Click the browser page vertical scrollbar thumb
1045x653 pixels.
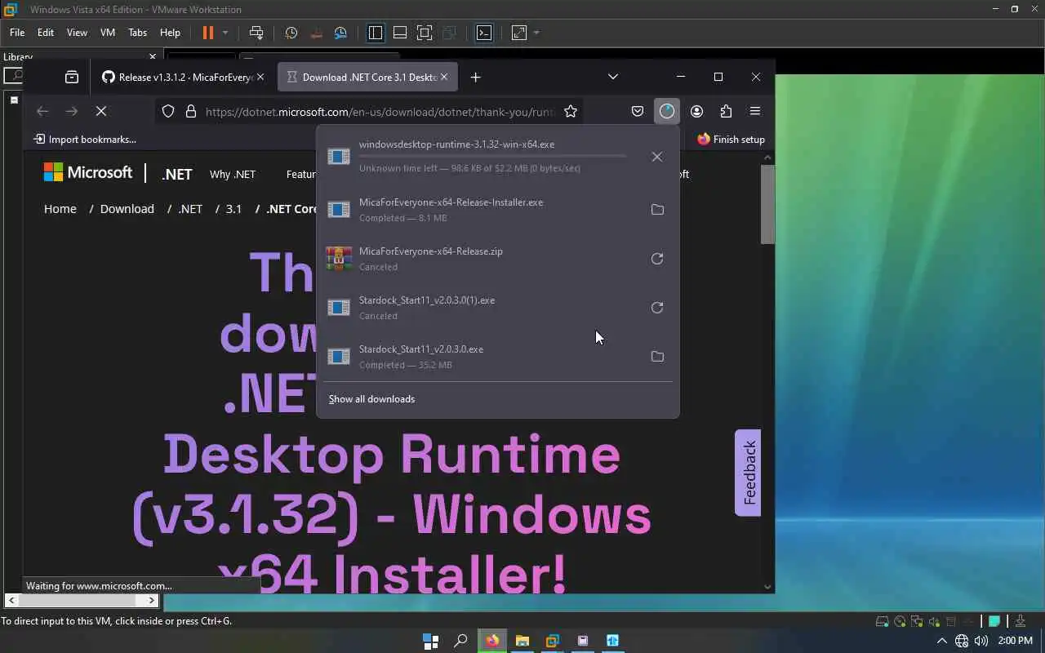(x=767, y=204)
